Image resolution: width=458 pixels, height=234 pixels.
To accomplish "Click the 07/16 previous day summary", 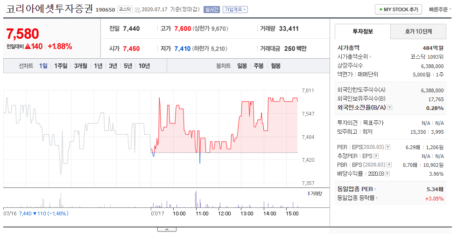I will pyautogui.click(x=36, y=213).
